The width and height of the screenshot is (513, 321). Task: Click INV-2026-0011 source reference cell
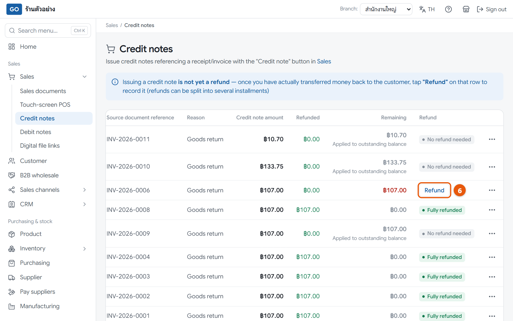point(128,139)
